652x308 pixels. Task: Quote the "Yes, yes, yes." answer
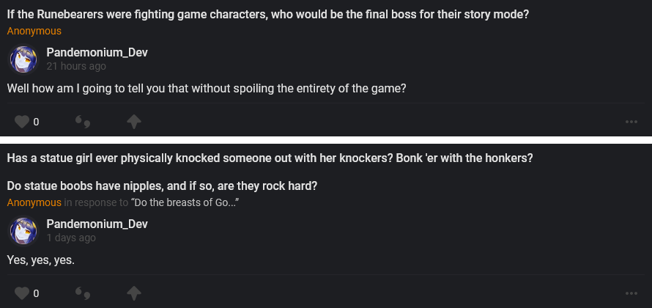click(x=83, y=293)
